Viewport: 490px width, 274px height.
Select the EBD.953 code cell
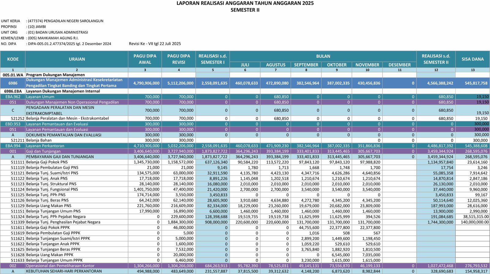coord(13,124)
